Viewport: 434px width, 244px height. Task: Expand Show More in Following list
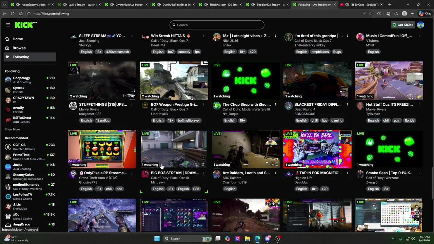point(12,129)
